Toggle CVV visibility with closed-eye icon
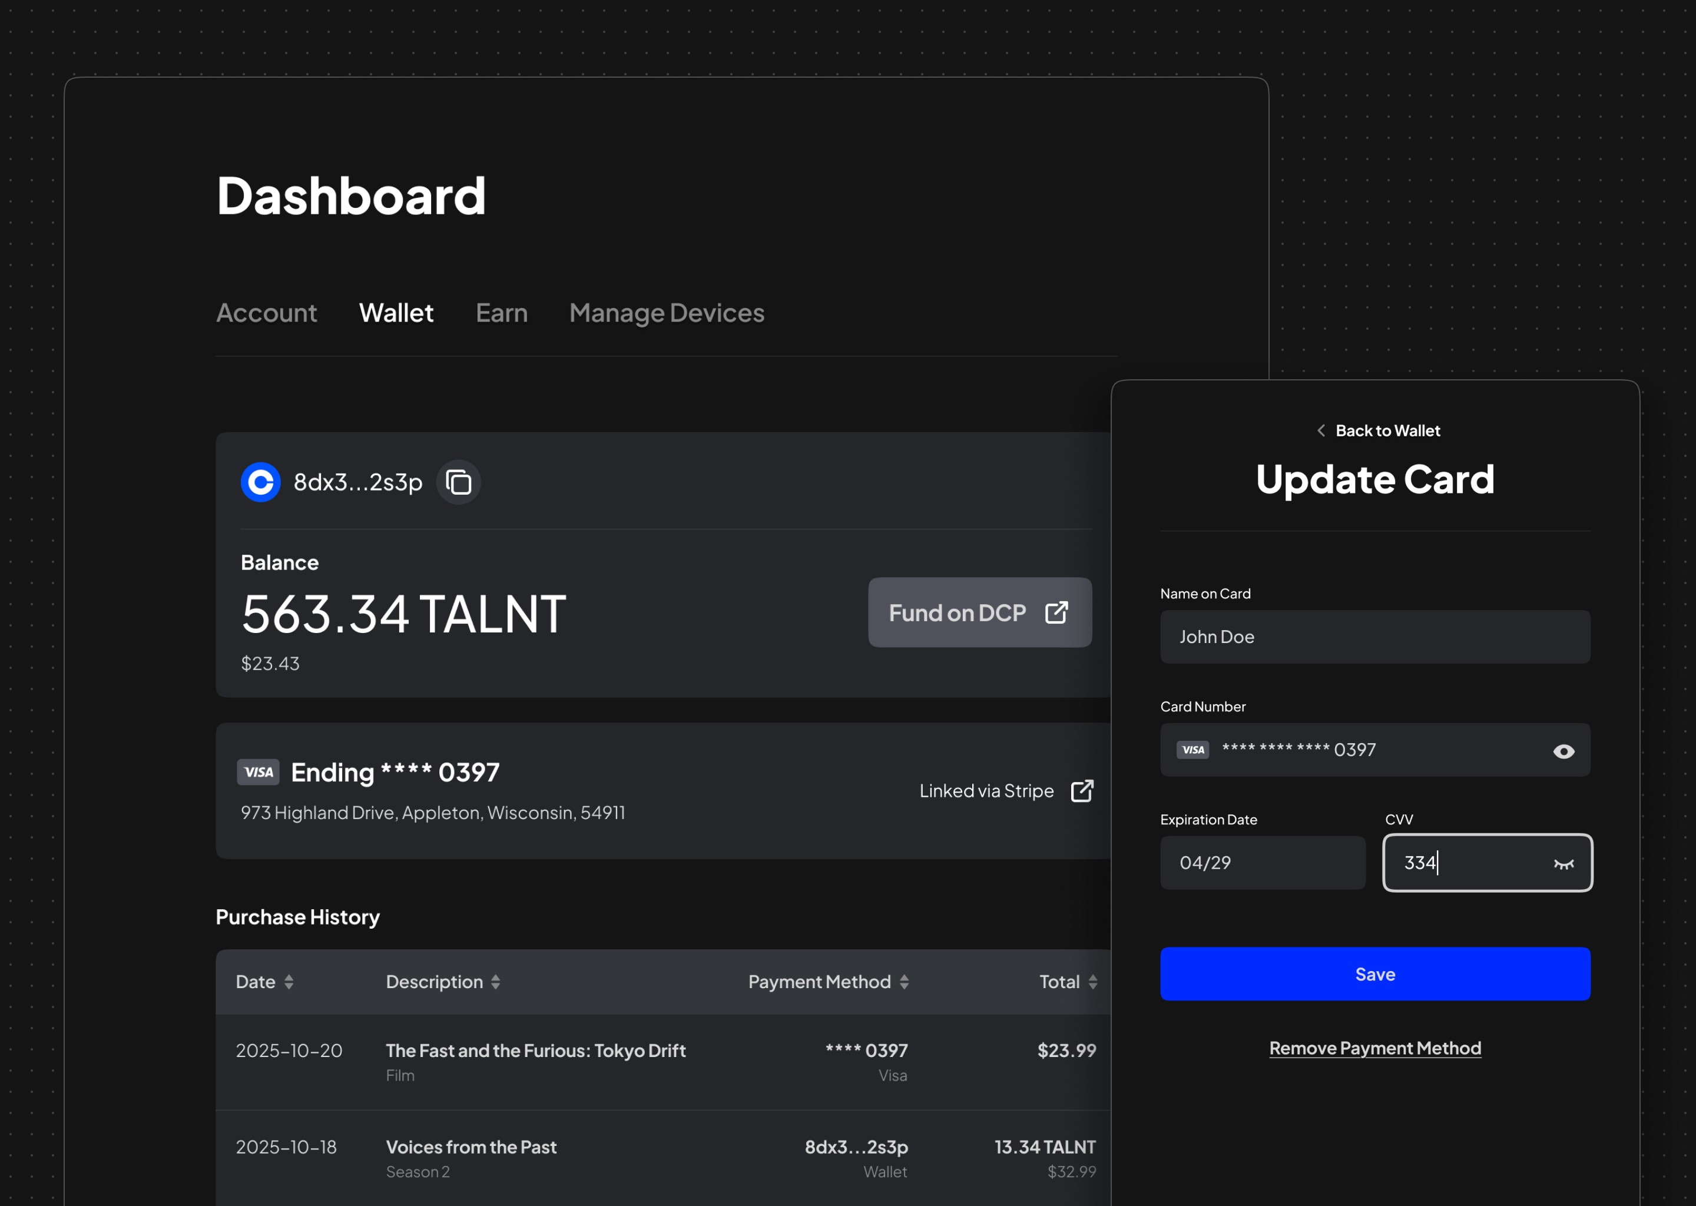 point(1563,864)
